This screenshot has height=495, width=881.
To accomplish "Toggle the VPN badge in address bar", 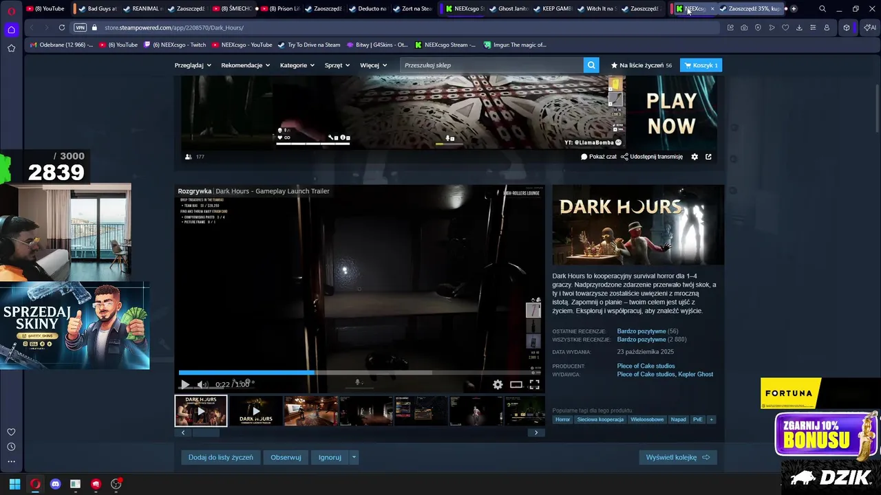I will point(80,27).
